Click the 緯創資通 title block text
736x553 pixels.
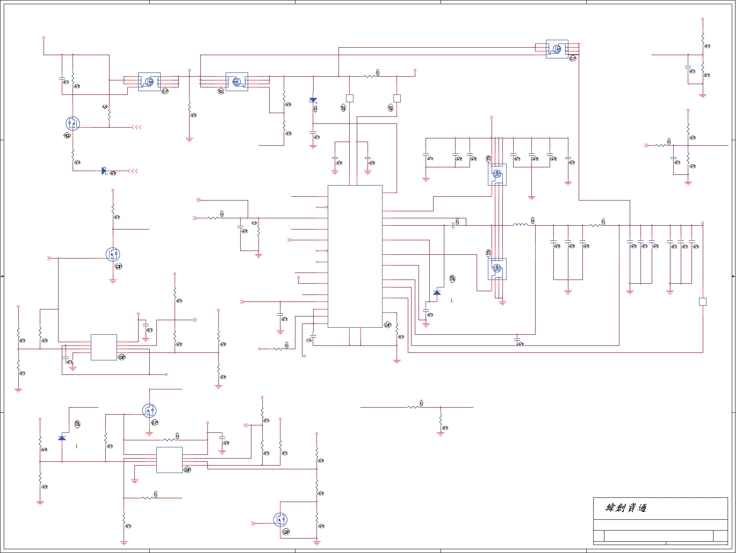pyautogui.click(x=626, y=508)
